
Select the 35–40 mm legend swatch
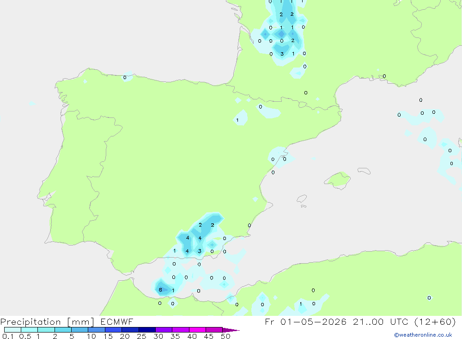pos(181,330)
